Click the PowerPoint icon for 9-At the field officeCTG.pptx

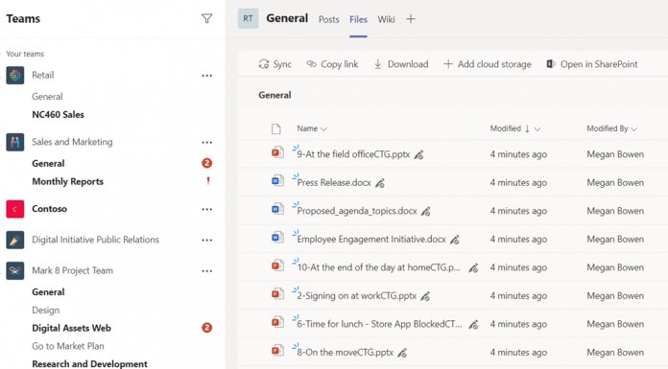point(277,152)
